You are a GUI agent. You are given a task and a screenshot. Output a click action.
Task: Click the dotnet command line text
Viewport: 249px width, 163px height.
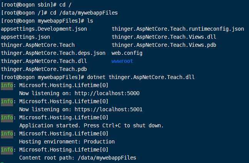tap(141, 77)
